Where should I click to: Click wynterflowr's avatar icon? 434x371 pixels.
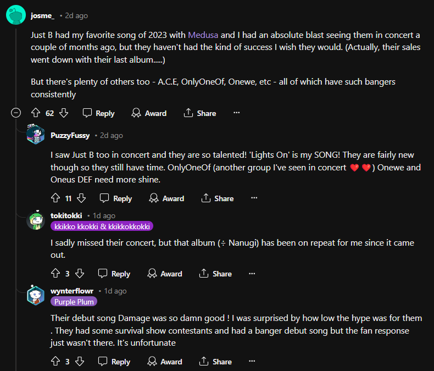pos(36,296)
